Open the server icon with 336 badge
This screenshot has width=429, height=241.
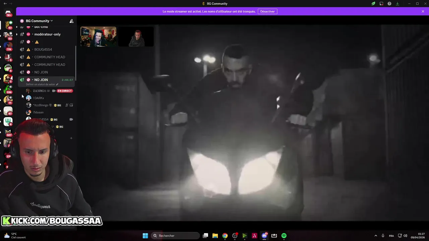coord(8,89)
